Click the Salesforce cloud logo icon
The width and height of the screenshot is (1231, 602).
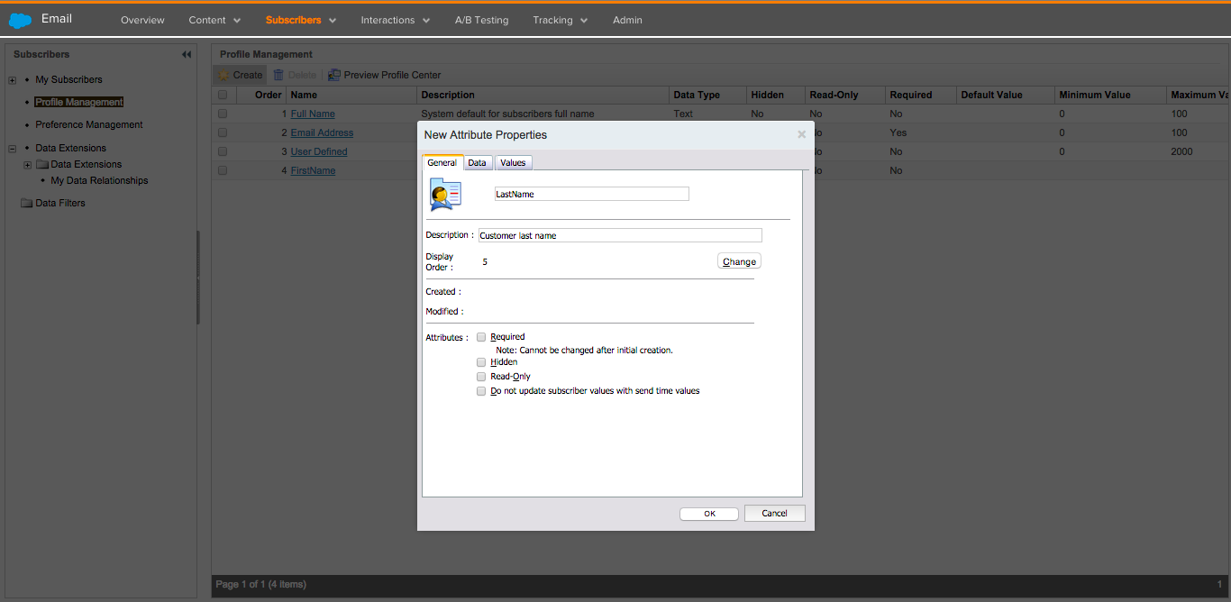tap(20, 20)
